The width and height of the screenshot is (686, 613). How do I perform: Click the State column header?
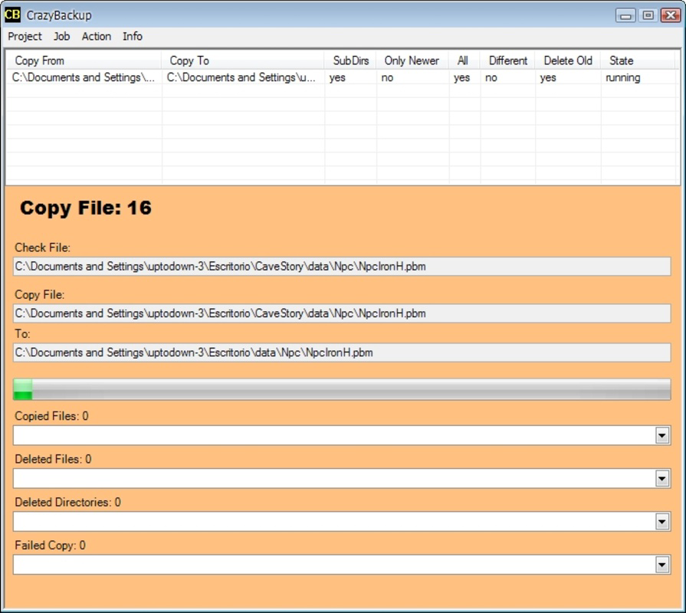638,61
